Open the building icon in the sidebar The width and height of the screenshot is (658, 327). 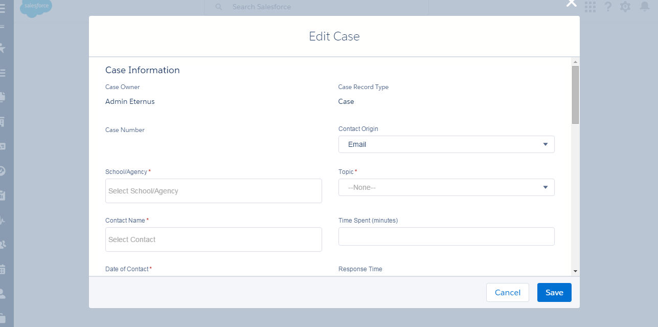[x=3, y=121]
